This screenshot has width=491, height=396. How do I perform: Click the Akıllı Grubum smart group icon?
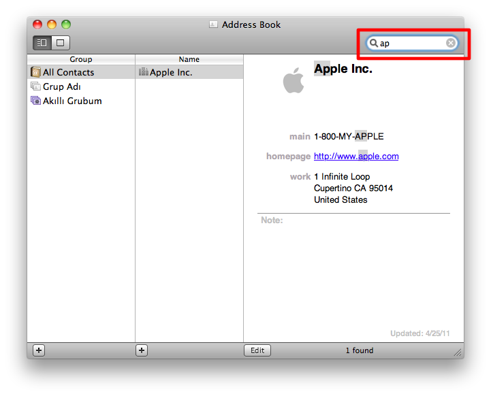[x=35, y=101]
